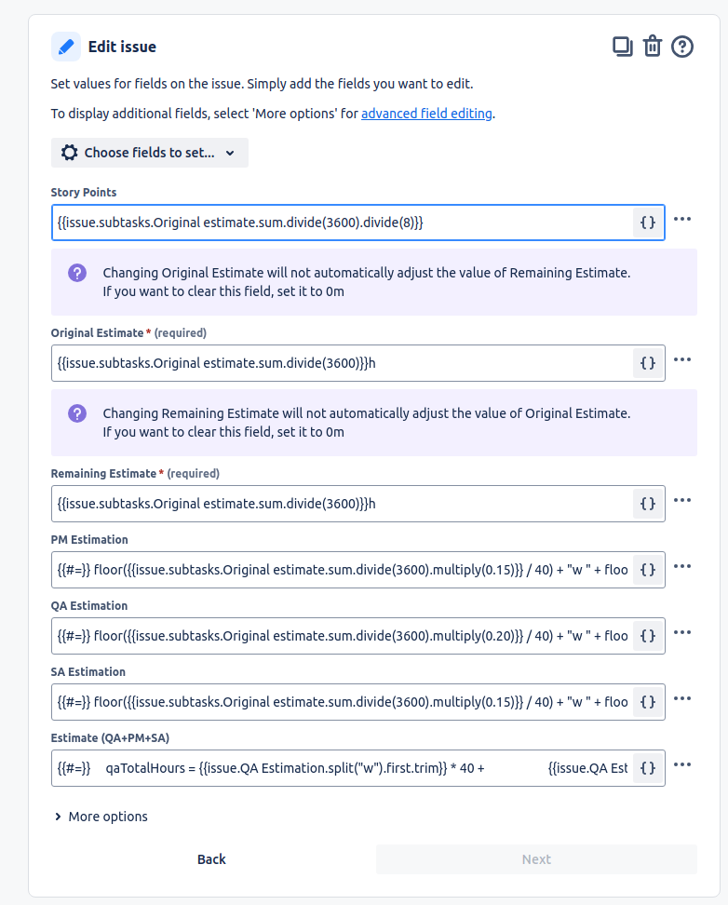Screen dimensions: 728x905
Task: Open the ellipsis options for QA Estimation
Action: (x=683, y=632)
